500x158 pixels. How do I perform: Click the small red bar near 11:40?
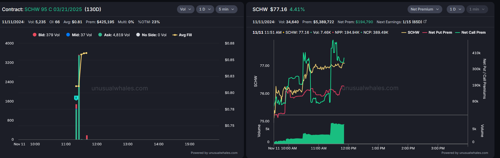(x=87, y=137)
